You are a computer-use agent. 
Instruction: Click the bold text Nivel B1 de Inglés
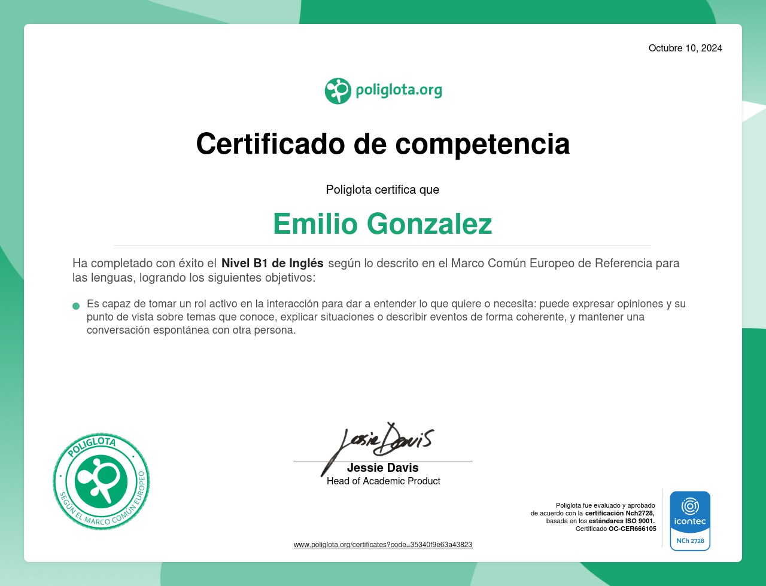click(x=272, y=263)
